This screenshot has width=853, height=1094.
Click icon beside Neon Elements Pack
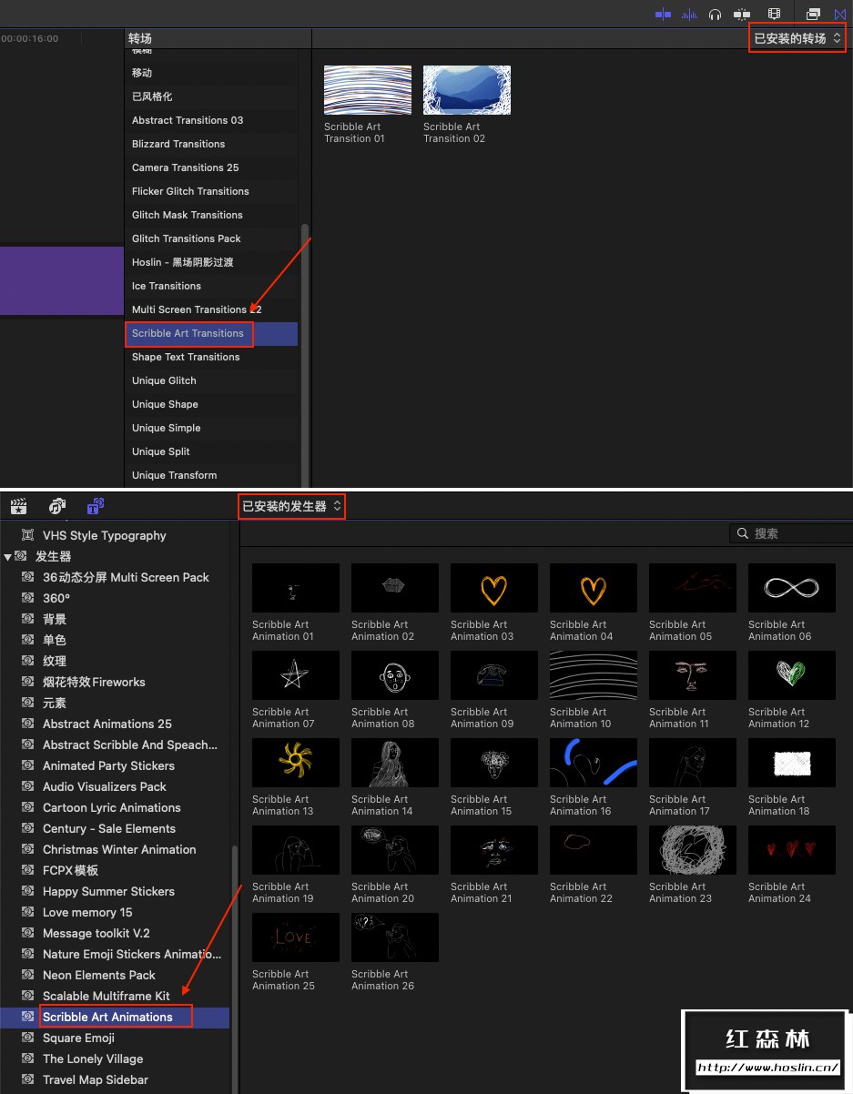click(28, 975)
